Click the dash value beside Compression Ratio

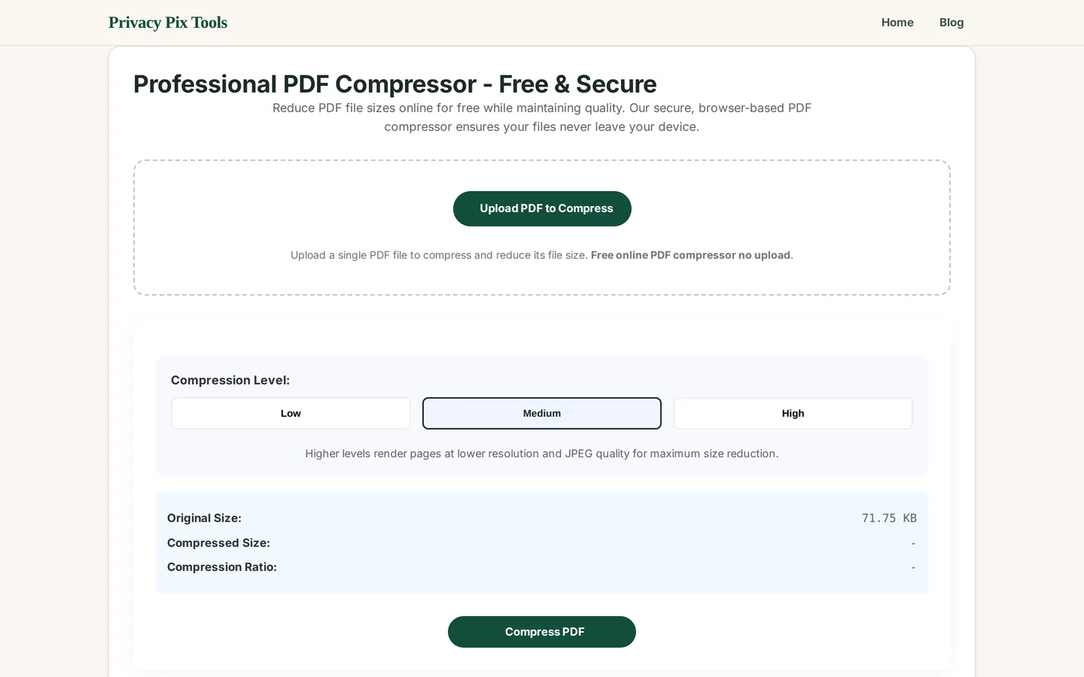pos(913,566)
